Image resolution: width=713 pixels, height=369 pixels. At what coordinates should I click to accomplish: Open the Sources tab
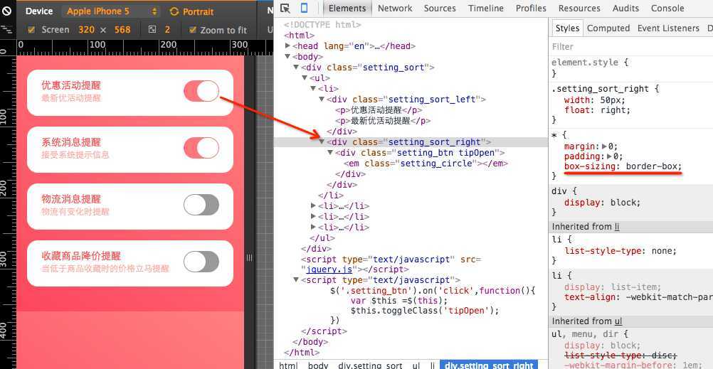(x=440, y=9)
